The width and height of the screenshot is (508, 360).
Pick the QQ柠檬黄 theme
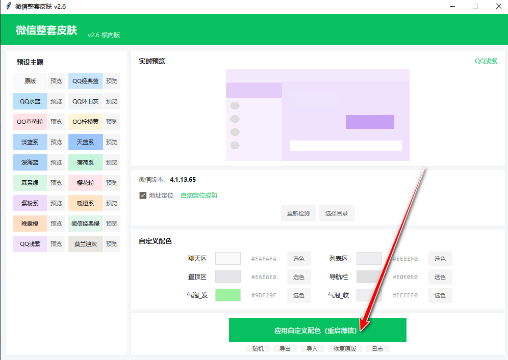tap(86, 122)
